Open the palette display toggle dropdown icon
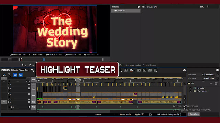Image resolution: width=220 pixels, height=123 pixels. click(x=155, y=70)
